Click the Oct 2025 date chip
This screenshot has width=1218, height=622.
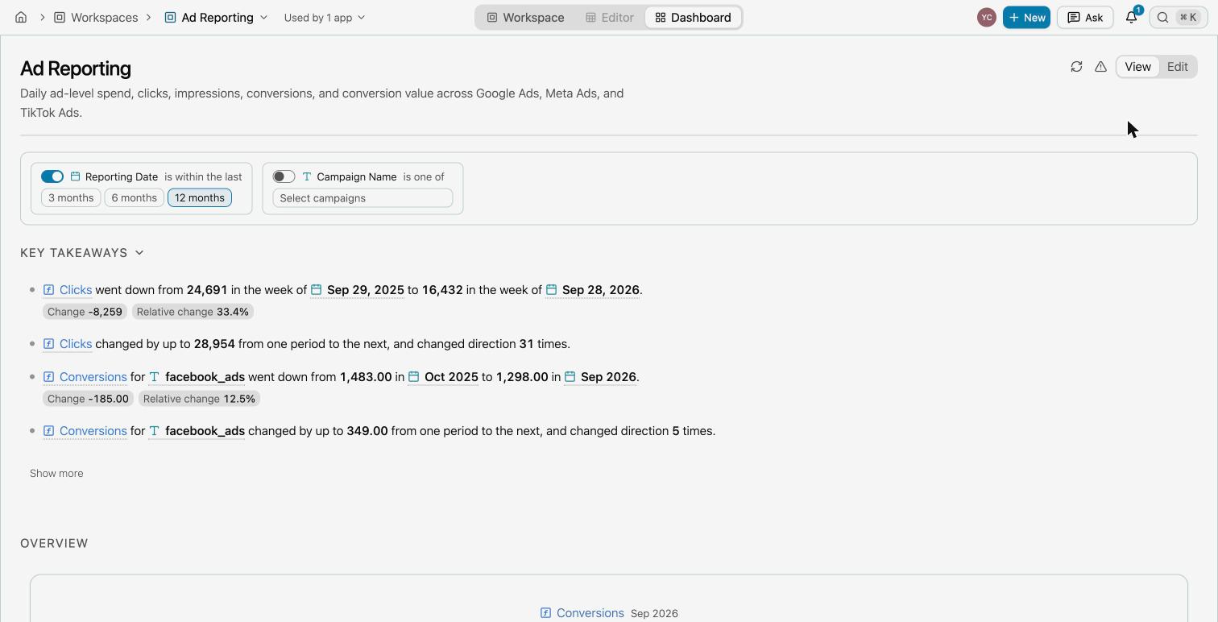point(443,376)
